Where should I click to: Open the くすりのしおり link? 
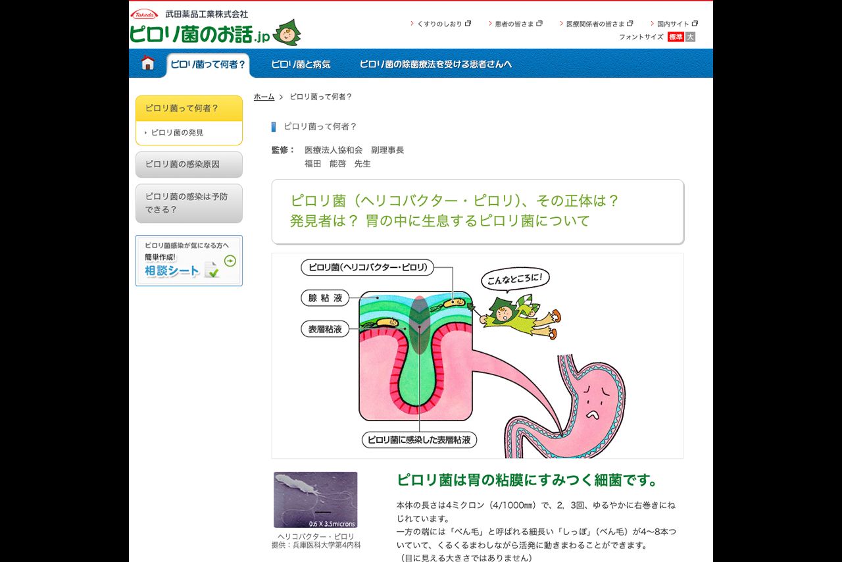[x=439, y=24]
